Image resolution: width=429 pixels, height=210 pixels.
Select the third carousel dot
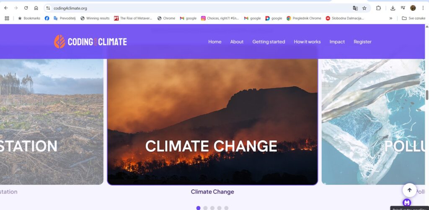coord(212,208)
